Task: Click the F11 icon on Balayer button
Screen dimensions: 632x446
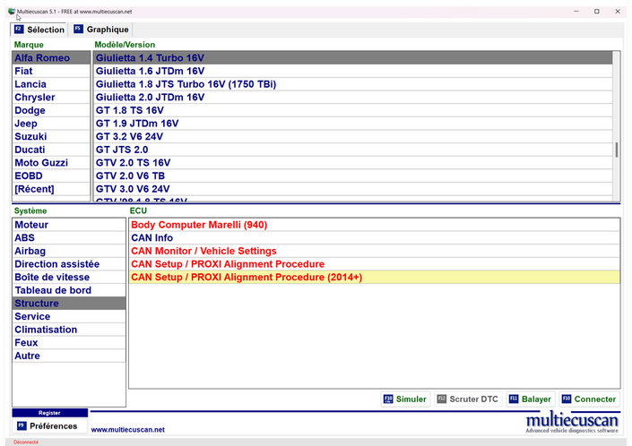Action: [514, 399]
